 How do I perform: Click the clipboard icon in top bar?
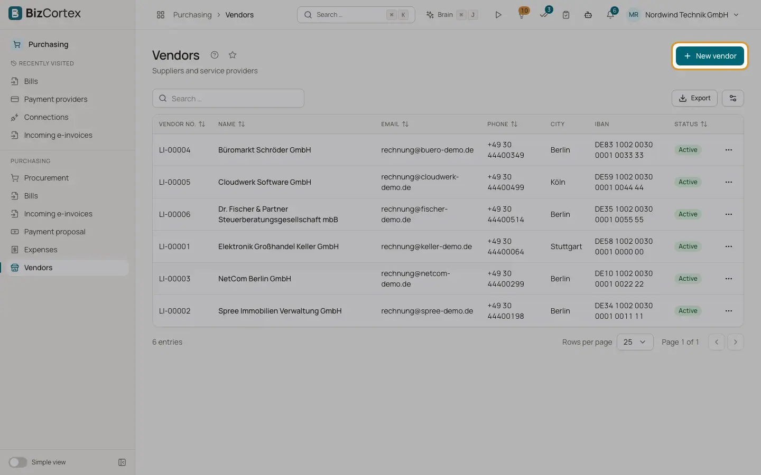click(566, 15)
